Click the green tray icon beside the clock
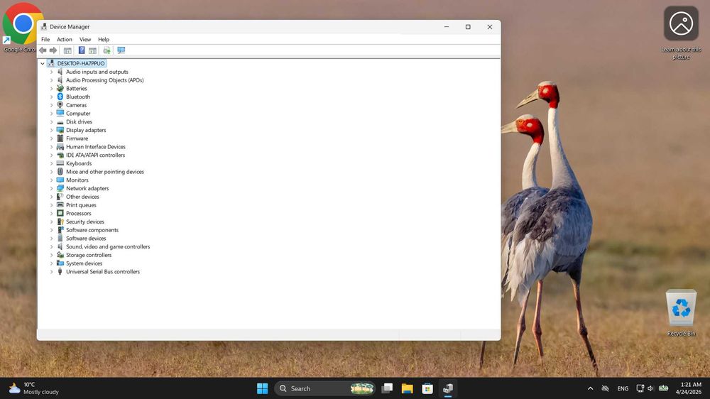The width and height of the screenshot is (710, 399). [x=663, y=388]
